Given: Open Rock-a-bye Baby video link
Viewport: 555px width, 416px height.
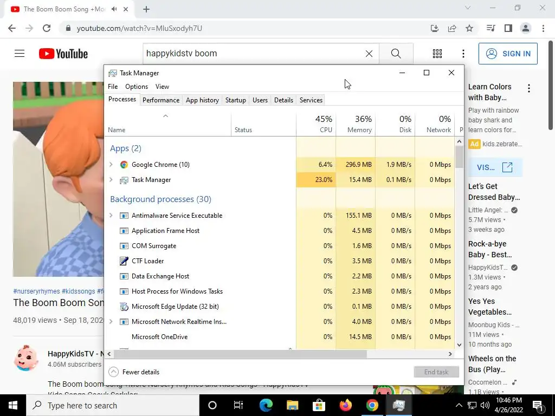Looking at the screenshot, I should pos(490,249).
